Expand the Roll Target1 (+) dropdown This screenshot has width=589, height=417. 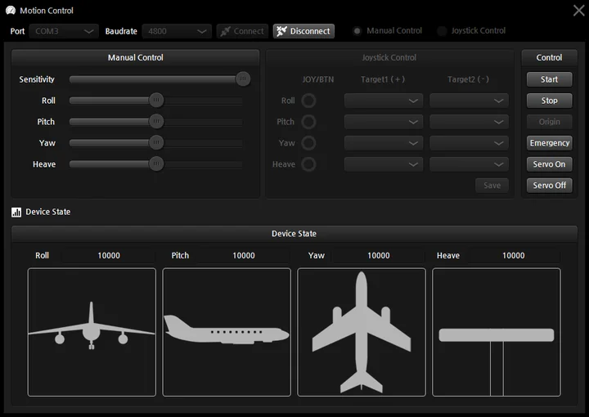click(x=384, y=101)
